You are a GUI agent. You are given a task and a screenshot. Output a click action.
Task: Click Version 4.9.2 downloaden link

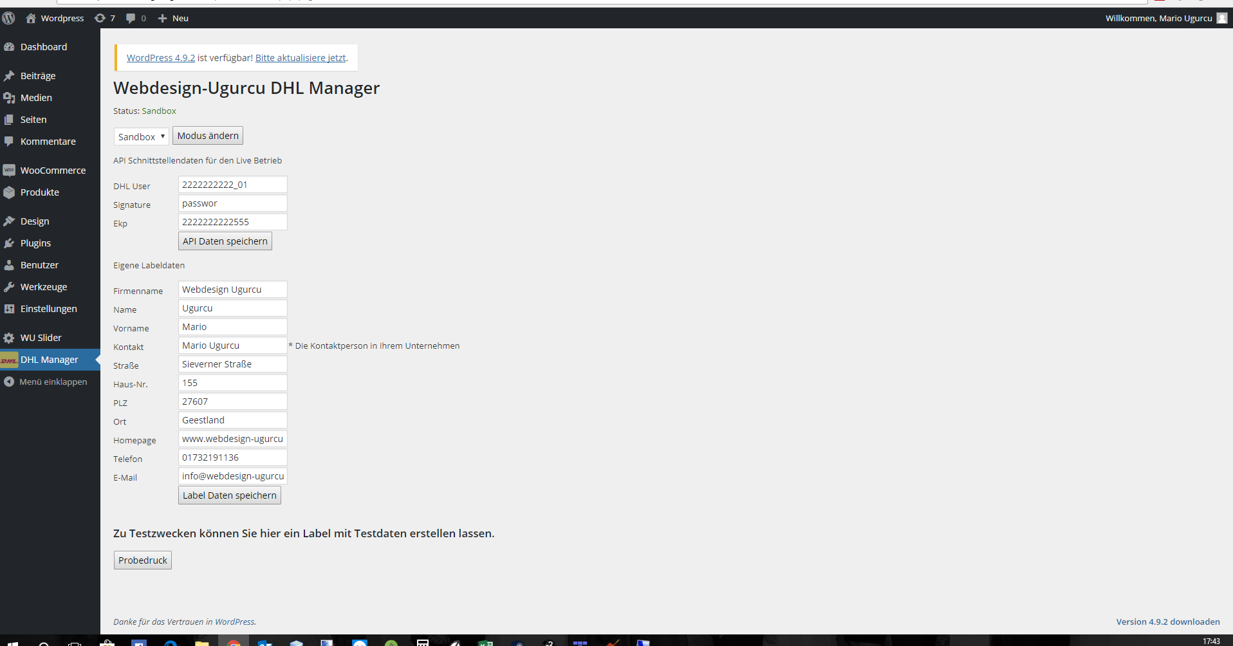1168,622
